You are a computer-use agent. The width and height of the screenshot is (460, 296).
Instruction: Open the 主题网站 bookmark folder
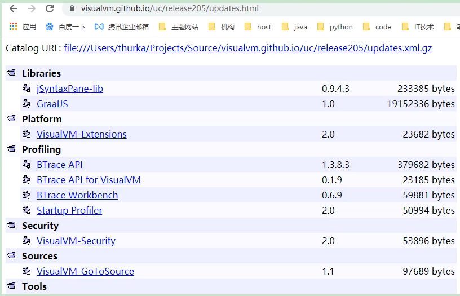(178, 26)
